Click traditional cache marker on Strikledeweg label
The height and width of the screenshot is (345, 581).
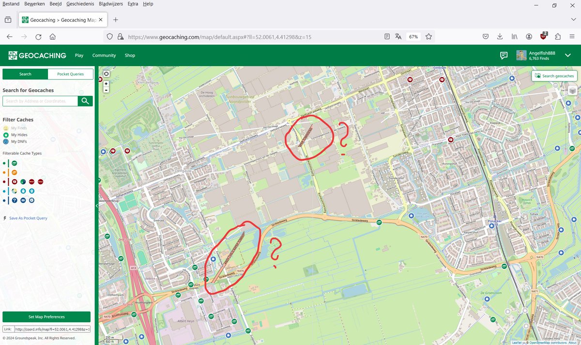(379, 223)
